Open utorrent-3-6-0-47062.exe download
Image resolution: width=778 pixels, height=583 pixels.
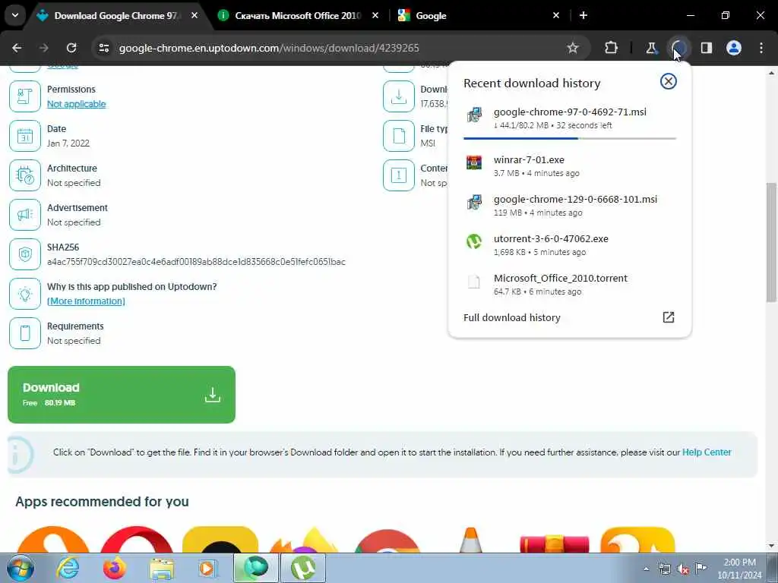click(x=570, y=245)
